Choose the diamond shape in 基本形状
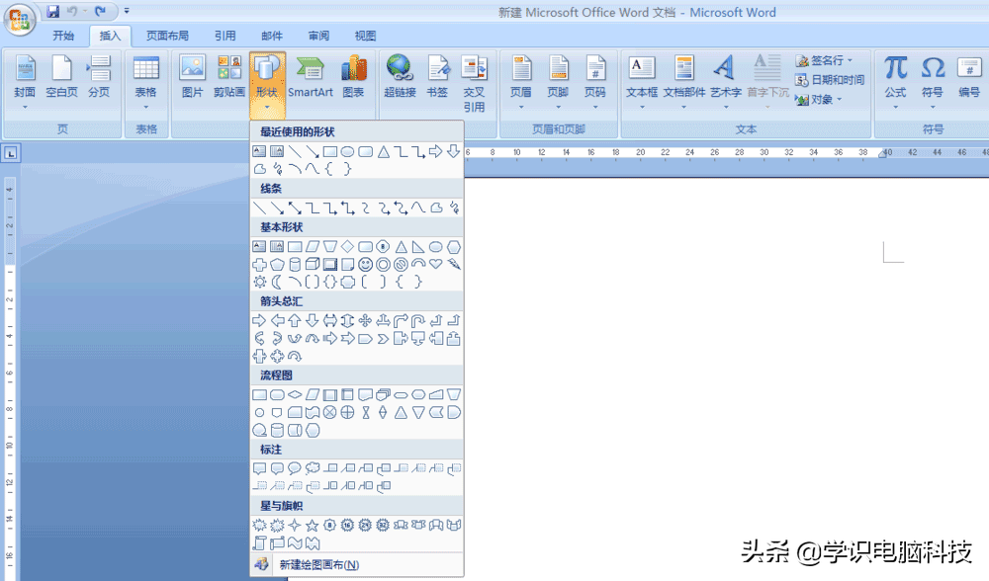Screen dimensions: 989x581 (347, 246)
